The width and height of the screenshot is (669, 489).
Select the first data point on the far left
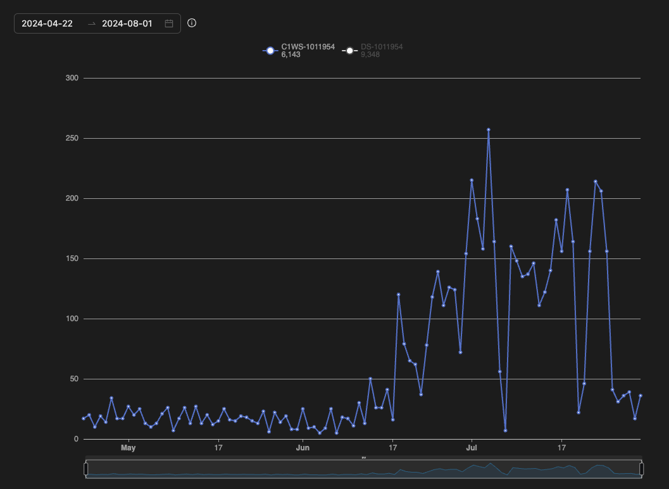tap(84, 419)
